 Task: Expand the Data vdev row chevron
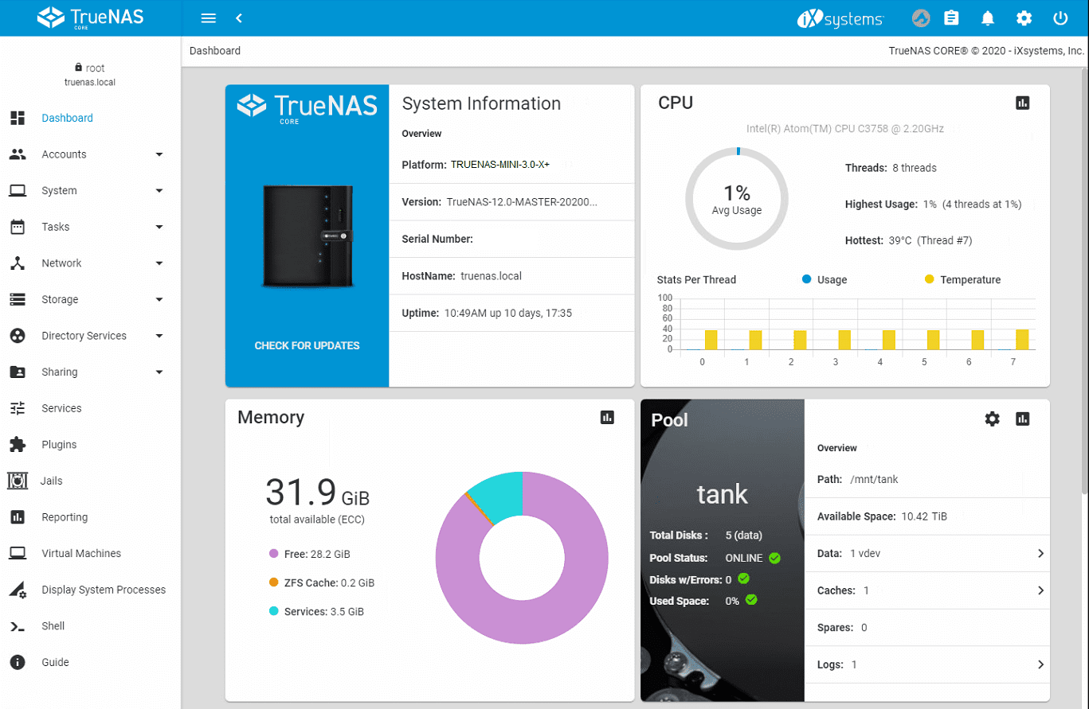pos(1040,553)
